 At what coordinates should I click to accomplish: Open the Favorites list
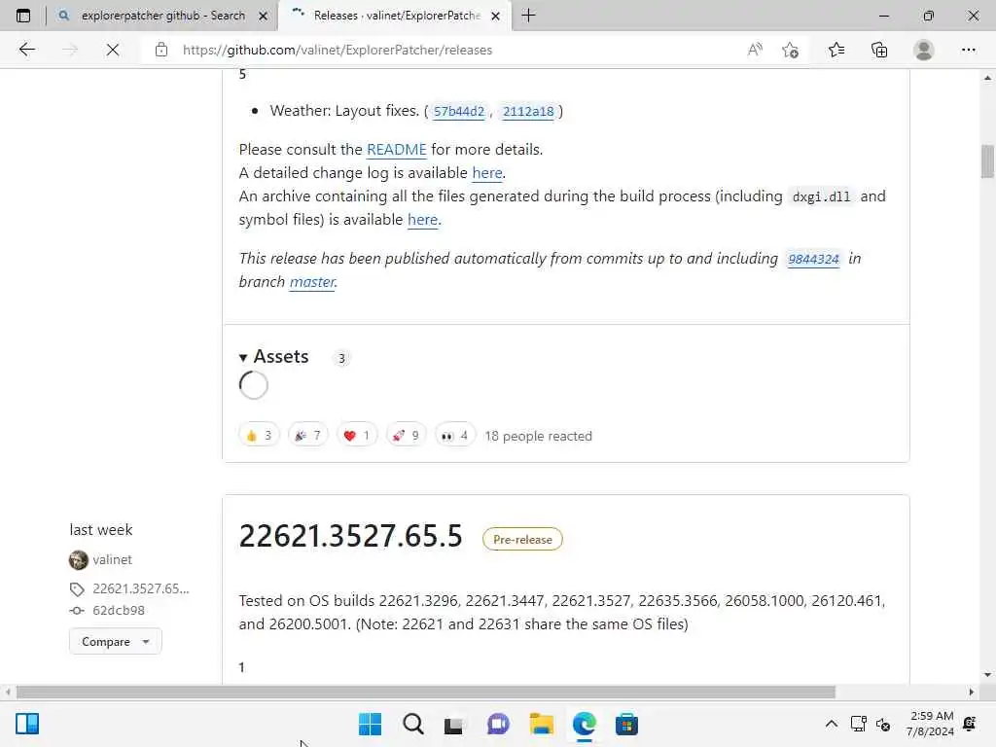click(x=836, y=50)
